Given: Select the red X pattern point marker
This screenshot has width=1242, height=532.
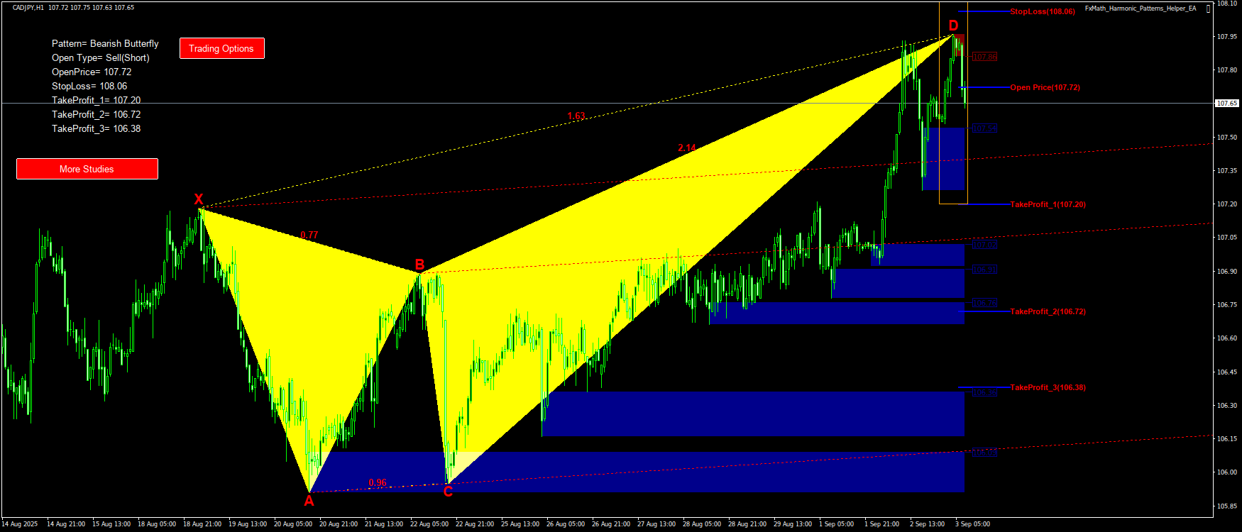Looking at the screenshot, I should pos(199,199).
